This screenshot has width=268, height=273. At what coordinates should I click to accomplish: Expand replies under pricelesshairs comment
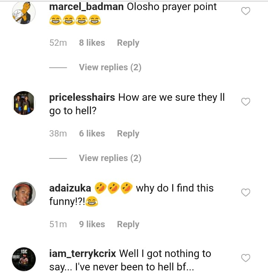110,158
